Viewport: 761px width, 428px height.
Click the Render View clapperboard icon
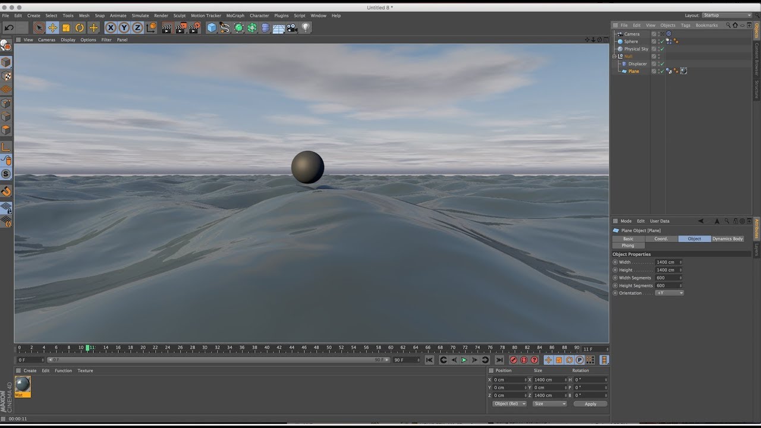(x=168, y=27)
